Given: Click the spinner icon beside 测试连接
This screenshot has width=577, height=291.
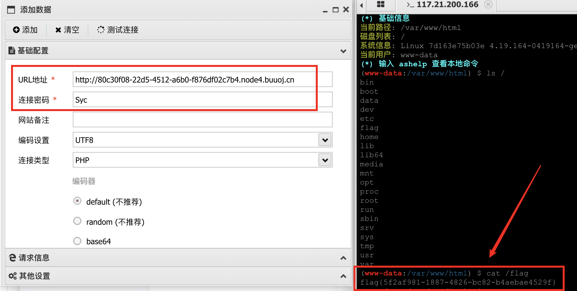Looking at the screenshot, I should click(101, 30).
